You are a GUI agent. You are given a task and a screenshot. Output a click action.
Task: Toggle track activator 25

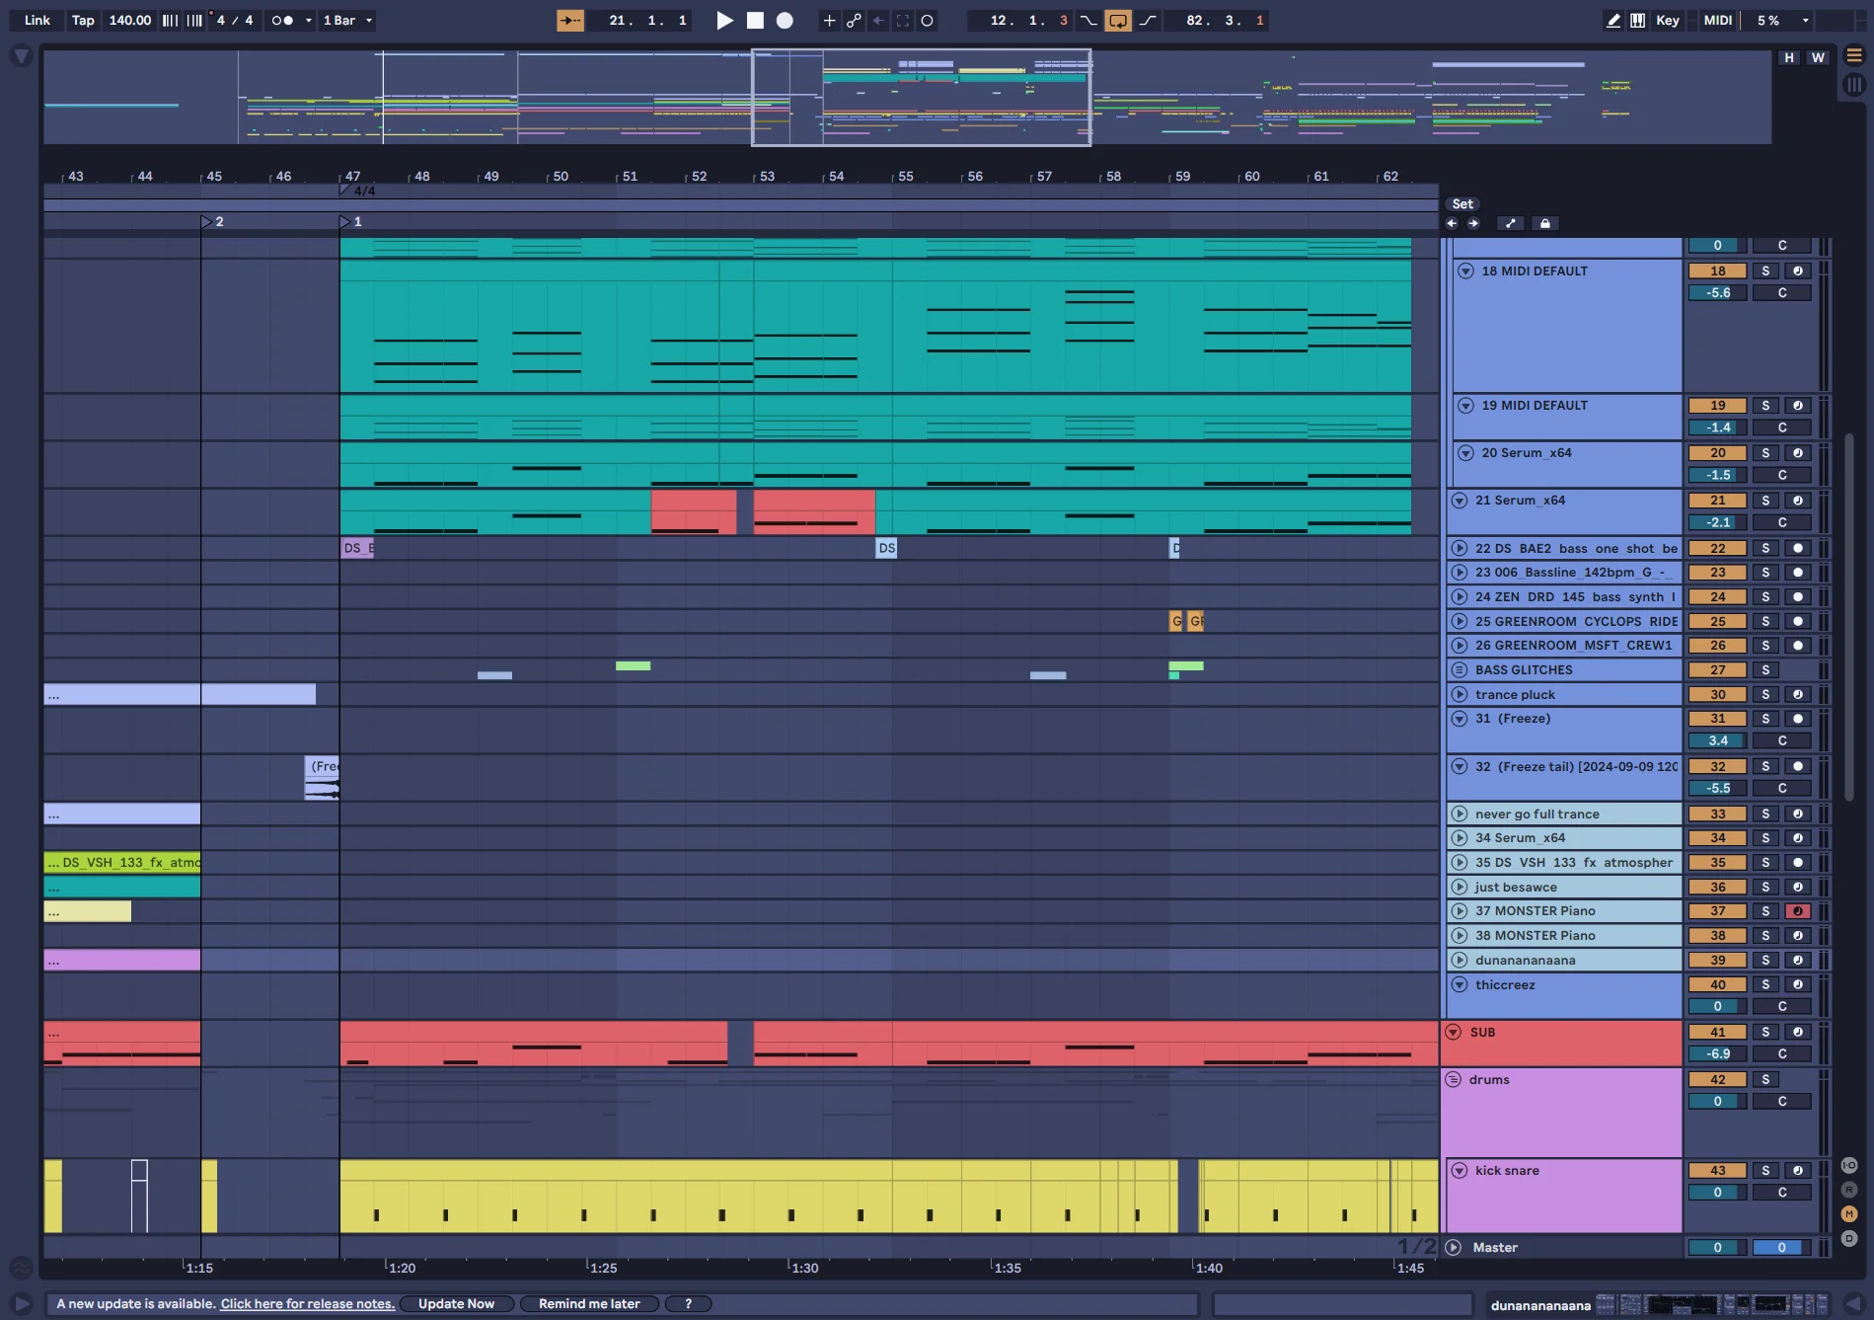(1717, 621)
